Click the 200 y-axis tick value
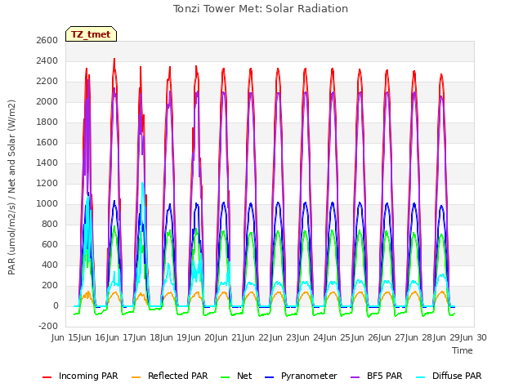The height and width of the screenshot is (392, 523). coord(50,285)
